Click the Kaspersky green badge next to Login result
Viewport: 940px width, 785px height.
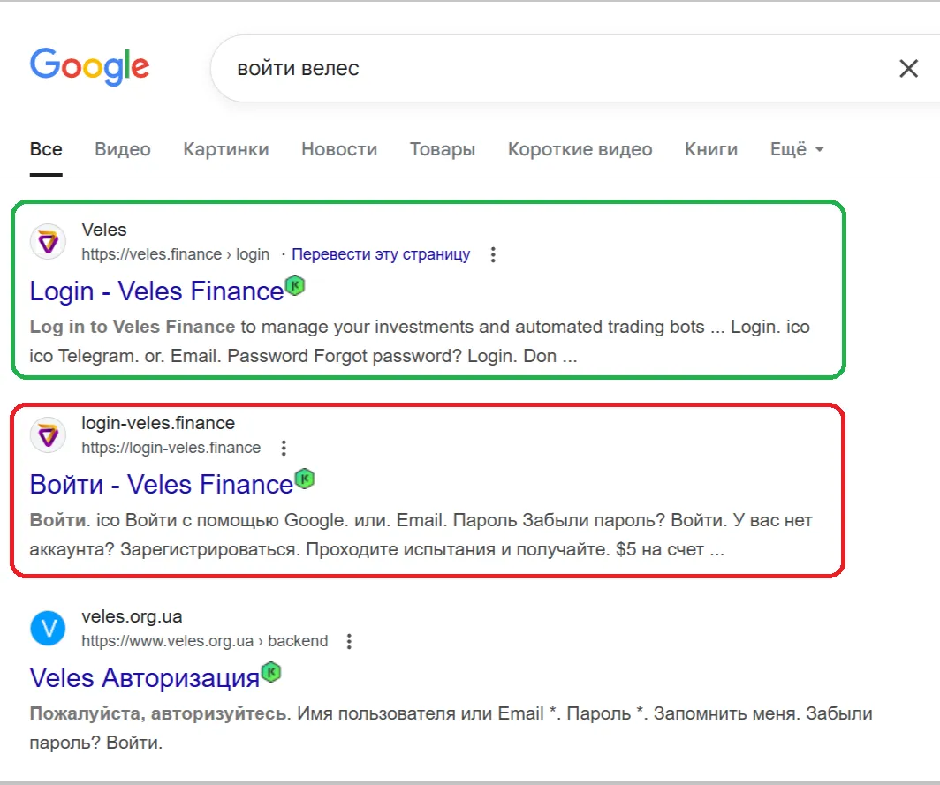click(294, 284)
